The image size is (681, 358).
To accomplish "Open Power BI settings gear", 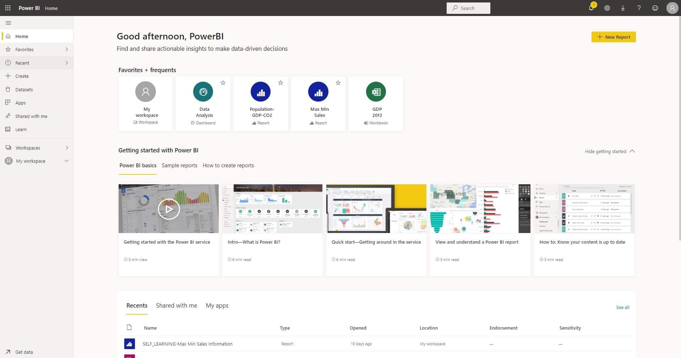I will point(607,8).
